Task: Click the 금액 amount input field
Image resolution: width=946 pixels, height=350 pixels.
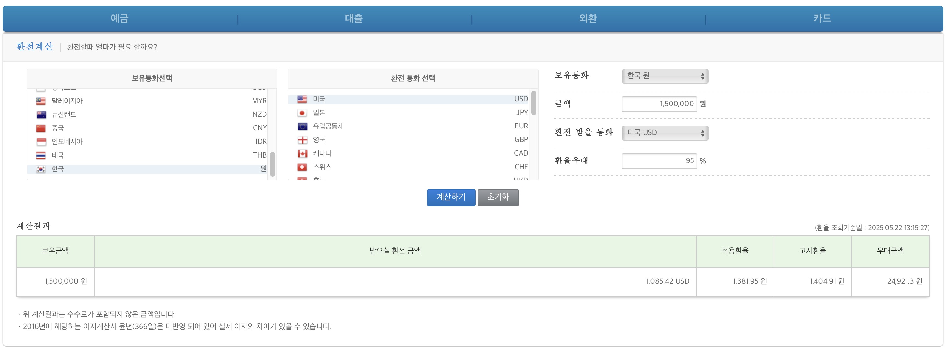Action: point(659,104)
